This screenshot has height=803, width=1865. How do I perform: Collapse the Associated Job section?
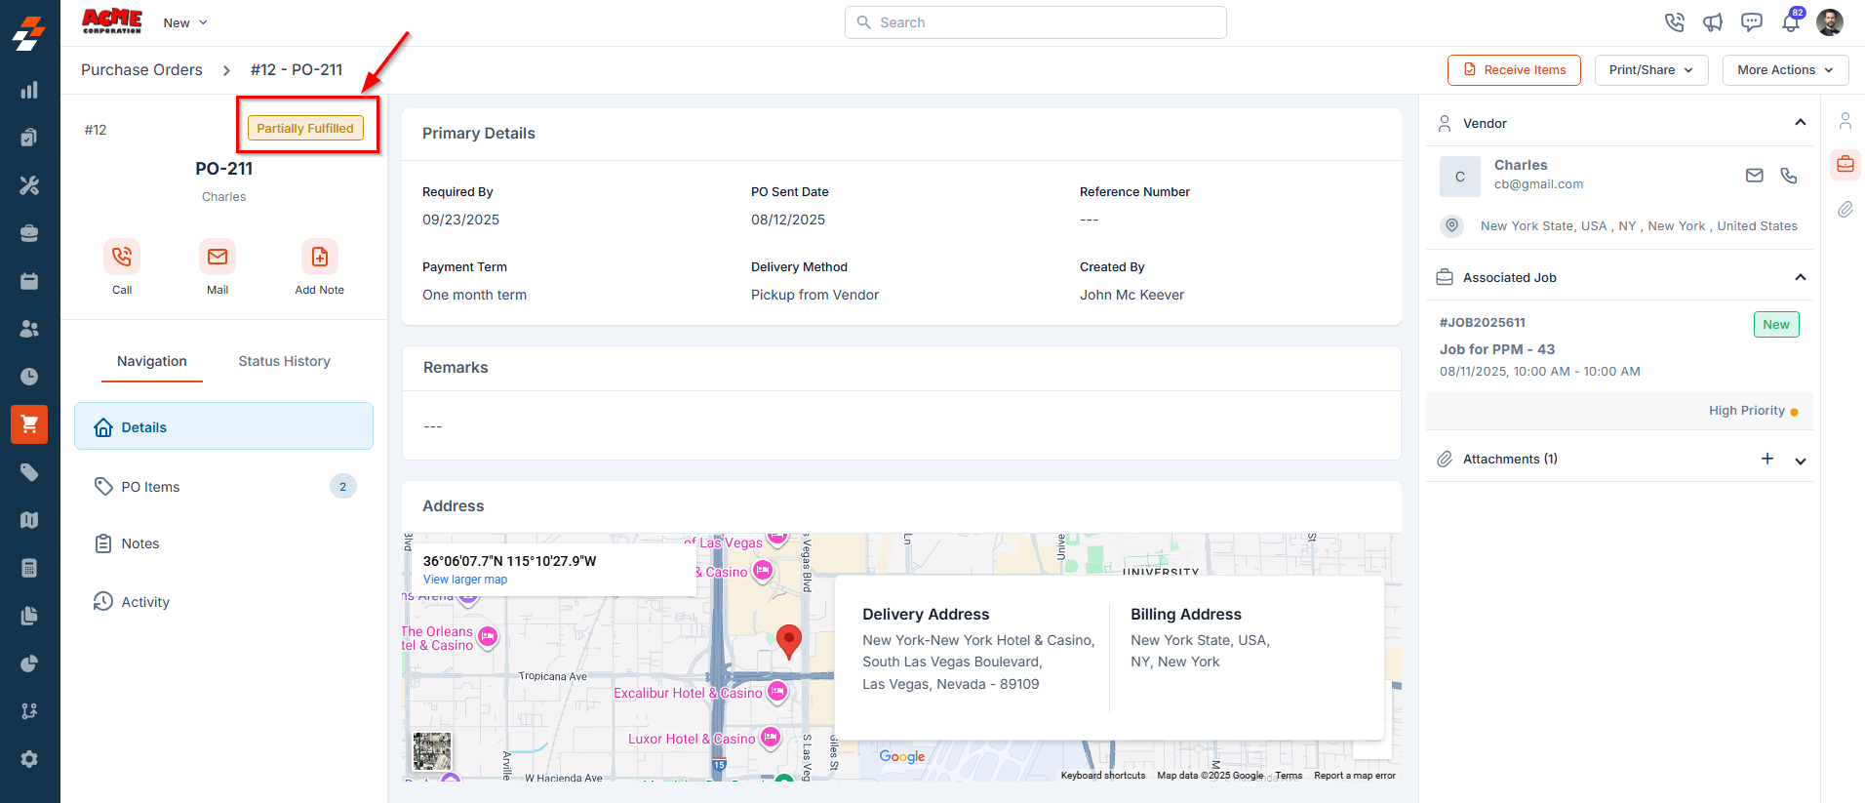[x=1801, y=277]
